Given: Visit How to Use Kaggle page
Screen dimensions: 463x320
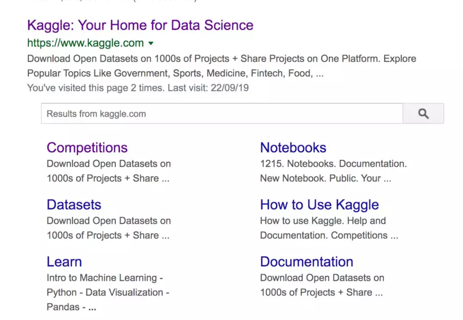Looking at the screenshot, I should click(x=319, y=205).
